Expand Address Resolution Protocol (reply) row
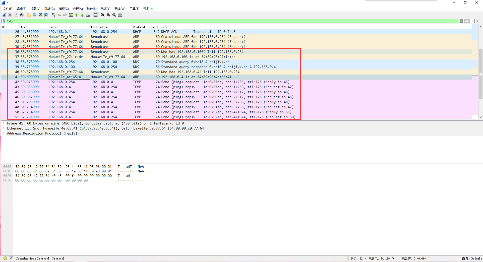The height and width of the screenshot is (262, 483). (x=4, y=133)
